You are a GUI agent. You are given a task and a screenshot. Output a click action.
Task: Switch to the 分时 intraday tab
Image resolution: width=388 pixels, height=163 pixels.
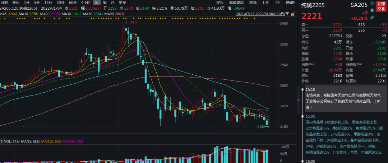[4, 3]
